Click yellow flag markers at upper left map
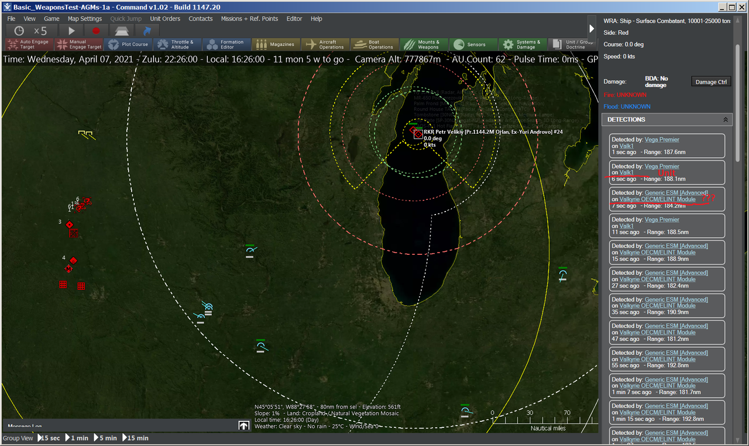The width and height of the screenshot is (749, 446). tap(87, 134)
